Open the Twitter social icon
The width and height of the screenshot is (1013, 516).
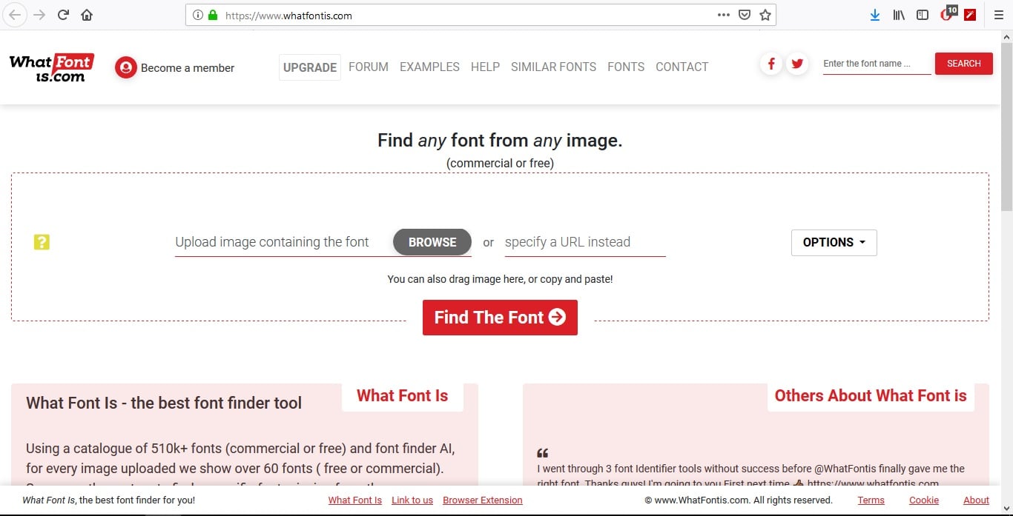(x=797, y=64)
